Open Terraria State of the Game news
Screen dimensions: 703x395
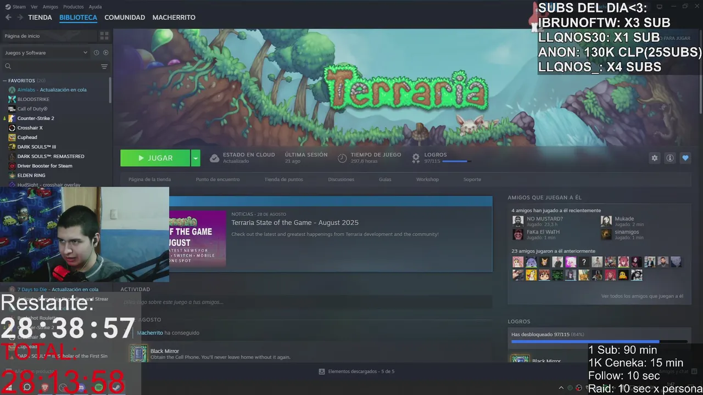tap(295, 223)
